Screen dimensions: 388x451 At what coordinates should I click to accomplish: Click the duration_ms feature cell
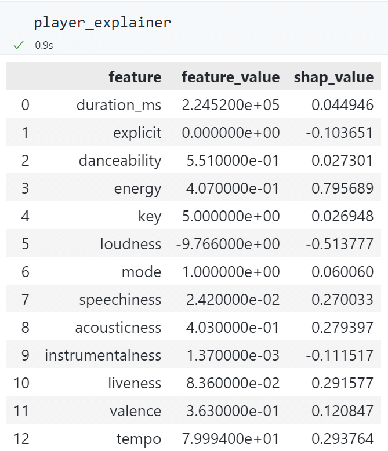click(118, 105)
